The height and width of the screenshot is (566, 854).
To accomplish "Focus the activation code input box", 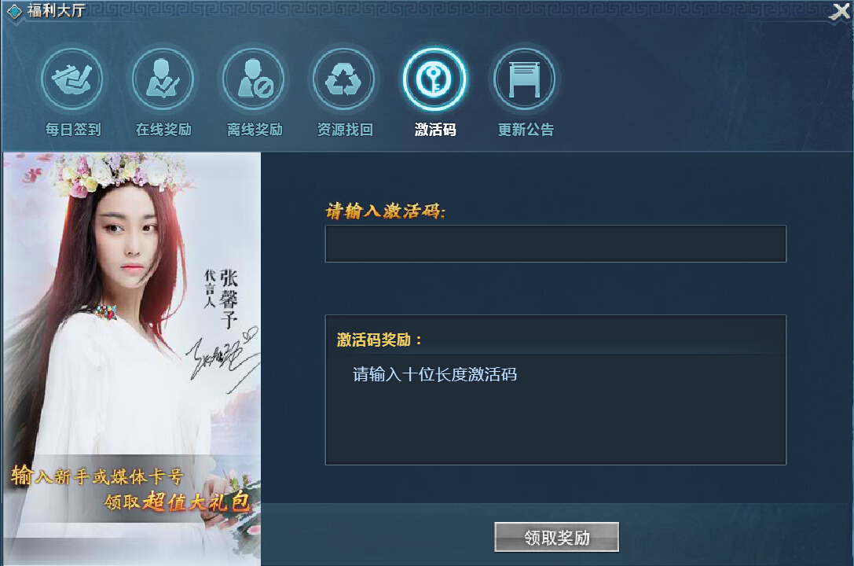I will 555,244.
